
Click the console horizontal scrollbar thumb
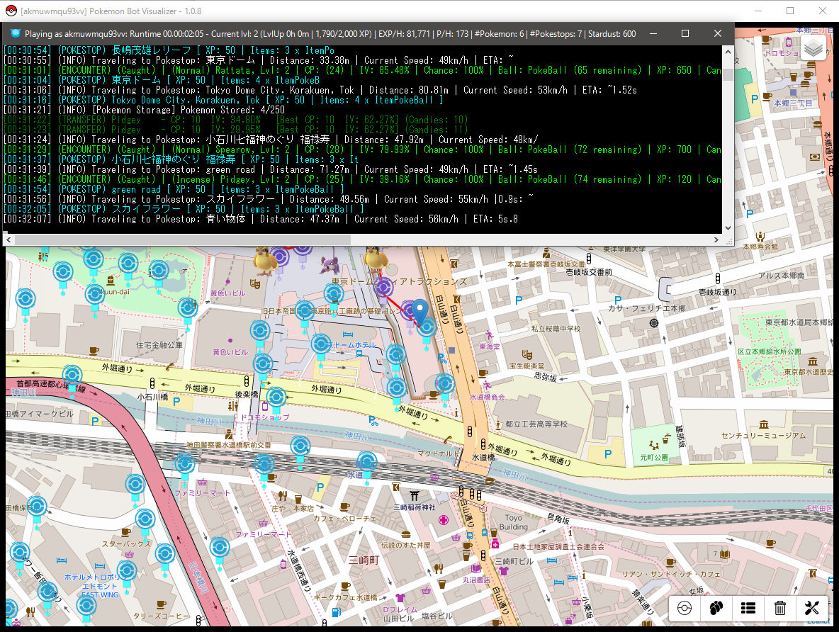pyautogui.click(x=182, y=239)
